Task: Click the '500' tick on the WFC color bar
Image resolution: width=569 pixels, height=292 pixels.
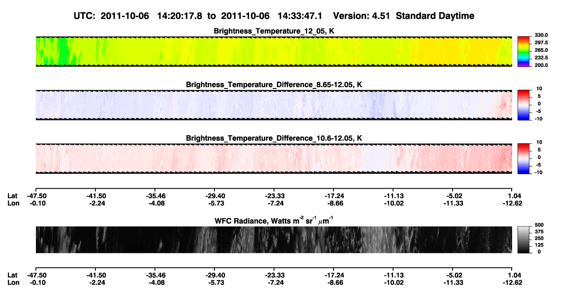Action: [x=539, y=226]
